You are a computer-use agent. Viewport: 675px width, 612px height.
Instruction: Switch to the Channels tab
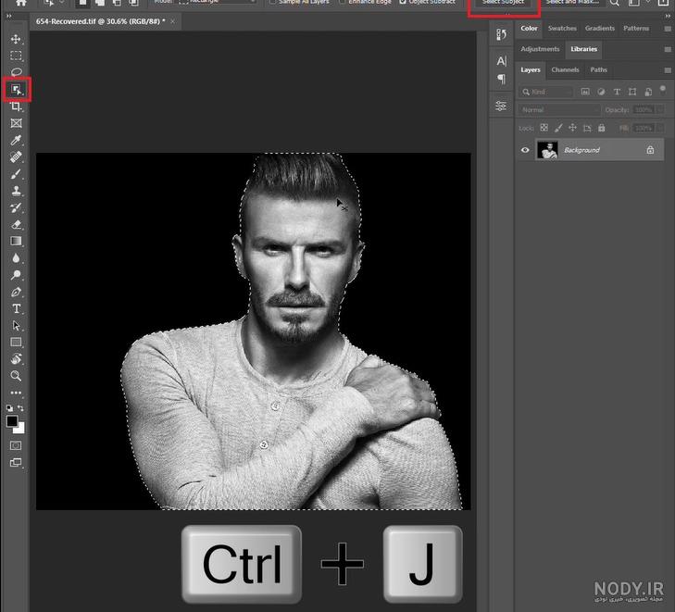click(x=565, y=69)
